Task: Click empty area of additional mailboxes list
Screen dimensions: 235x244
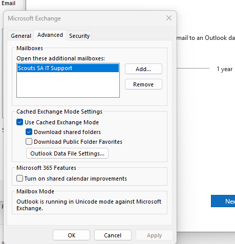Action: click(68, 84)
